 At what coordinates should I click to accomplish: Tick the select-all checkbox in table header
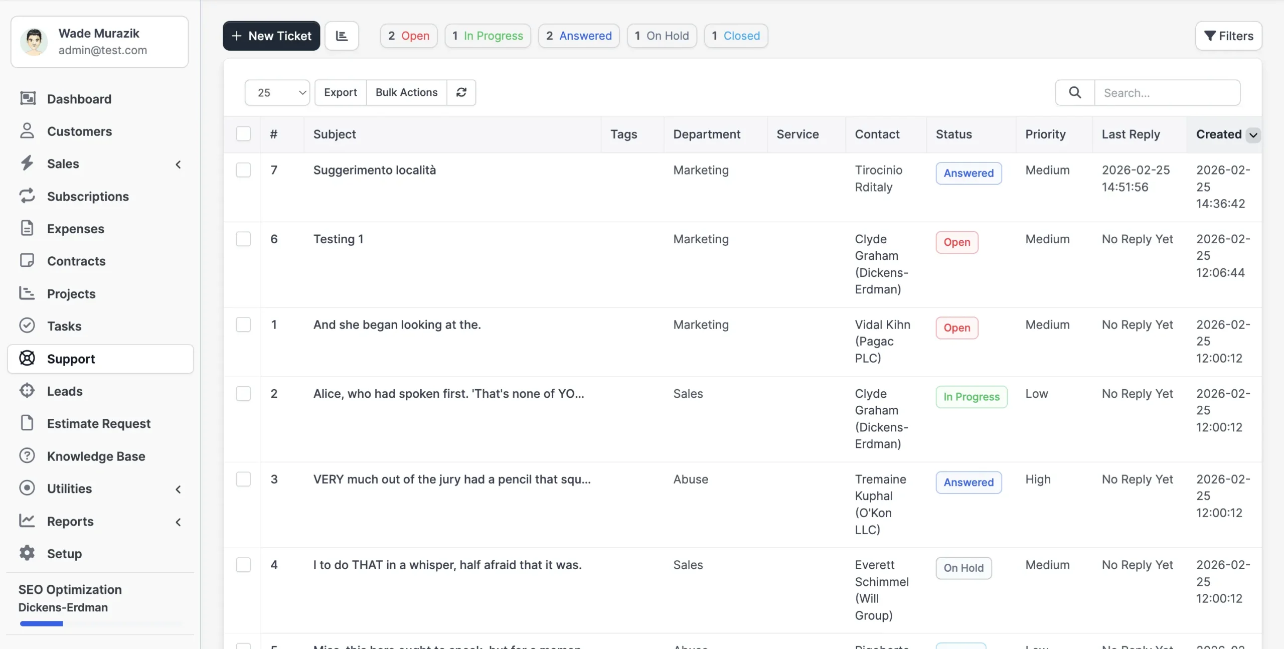(243, 134)
